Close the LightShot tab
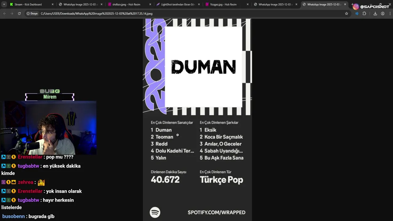This screenshot has width=393, height=221. pos(199,4)
